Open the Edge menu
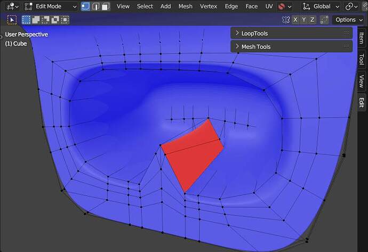 (231, 6)
